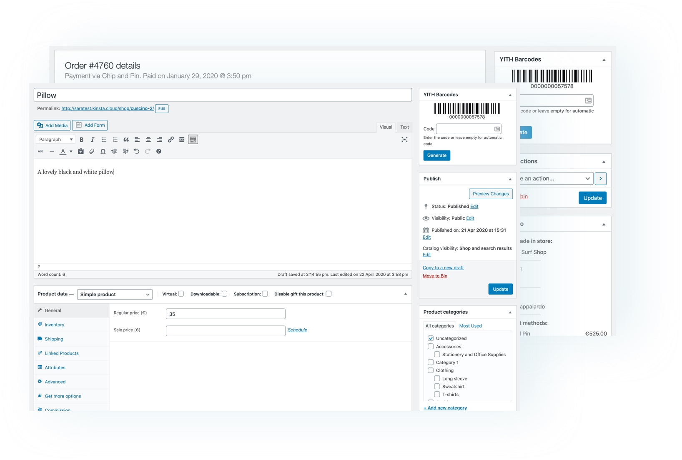The height and width of the screenshot is (460, 682).
Task: Click Add Media button
Action: tap(52, 125)
